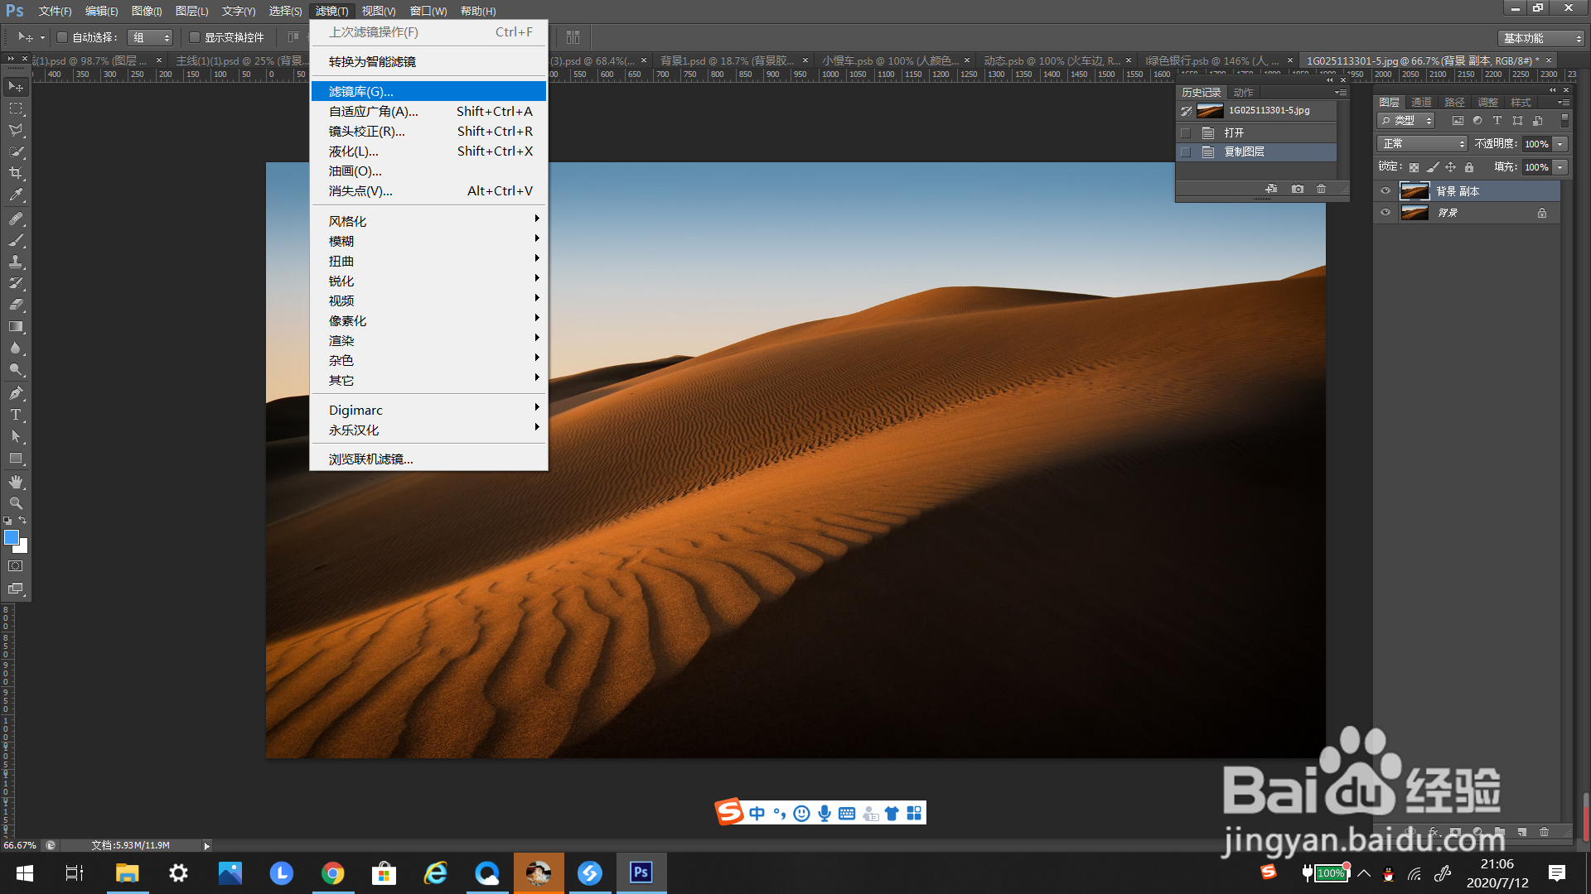
Task: Delete the history state with the trash icon
Action: (x=1322, y=190)
